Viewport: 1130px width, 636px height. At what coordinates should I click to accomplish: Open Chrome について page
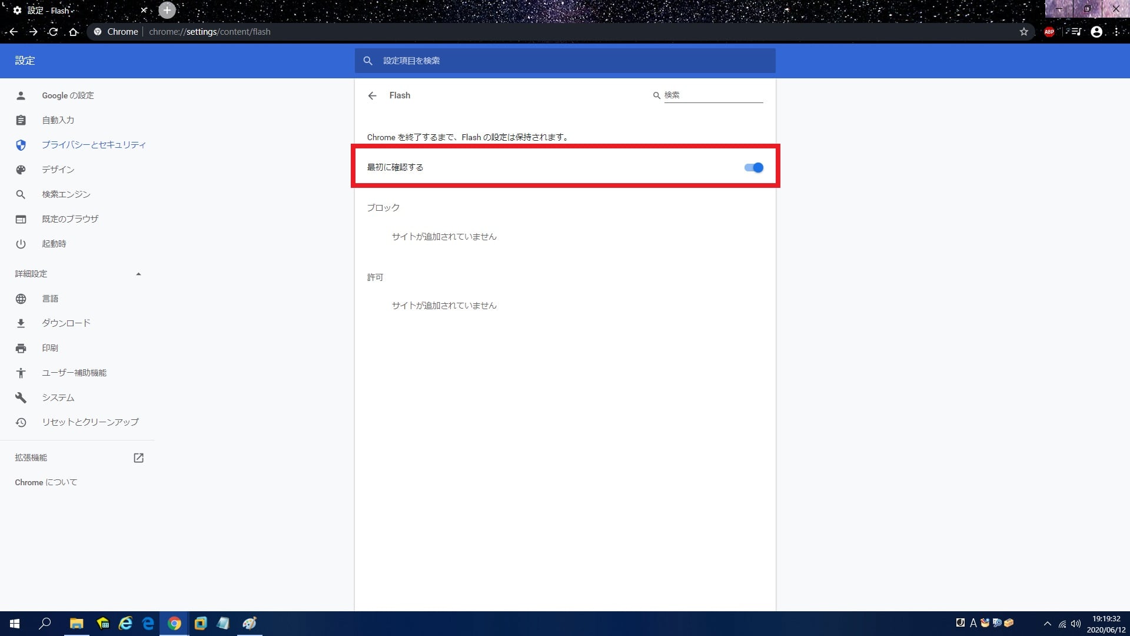point(46,482)
